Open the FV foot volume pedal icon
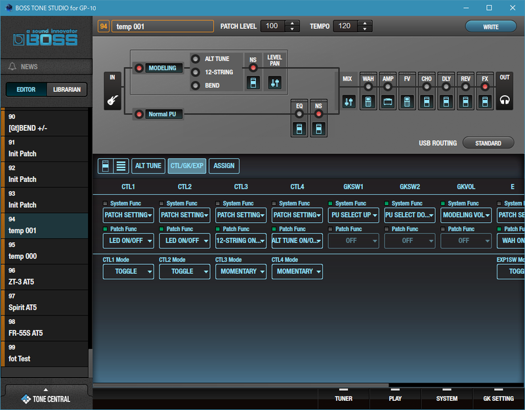The height and width of the screenshot is (410, 525). (x=407, y=102)
